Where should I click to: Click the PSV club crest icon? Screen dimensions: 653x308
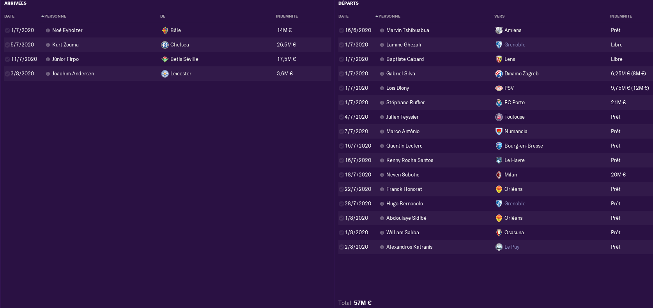[x=499, y=88]
